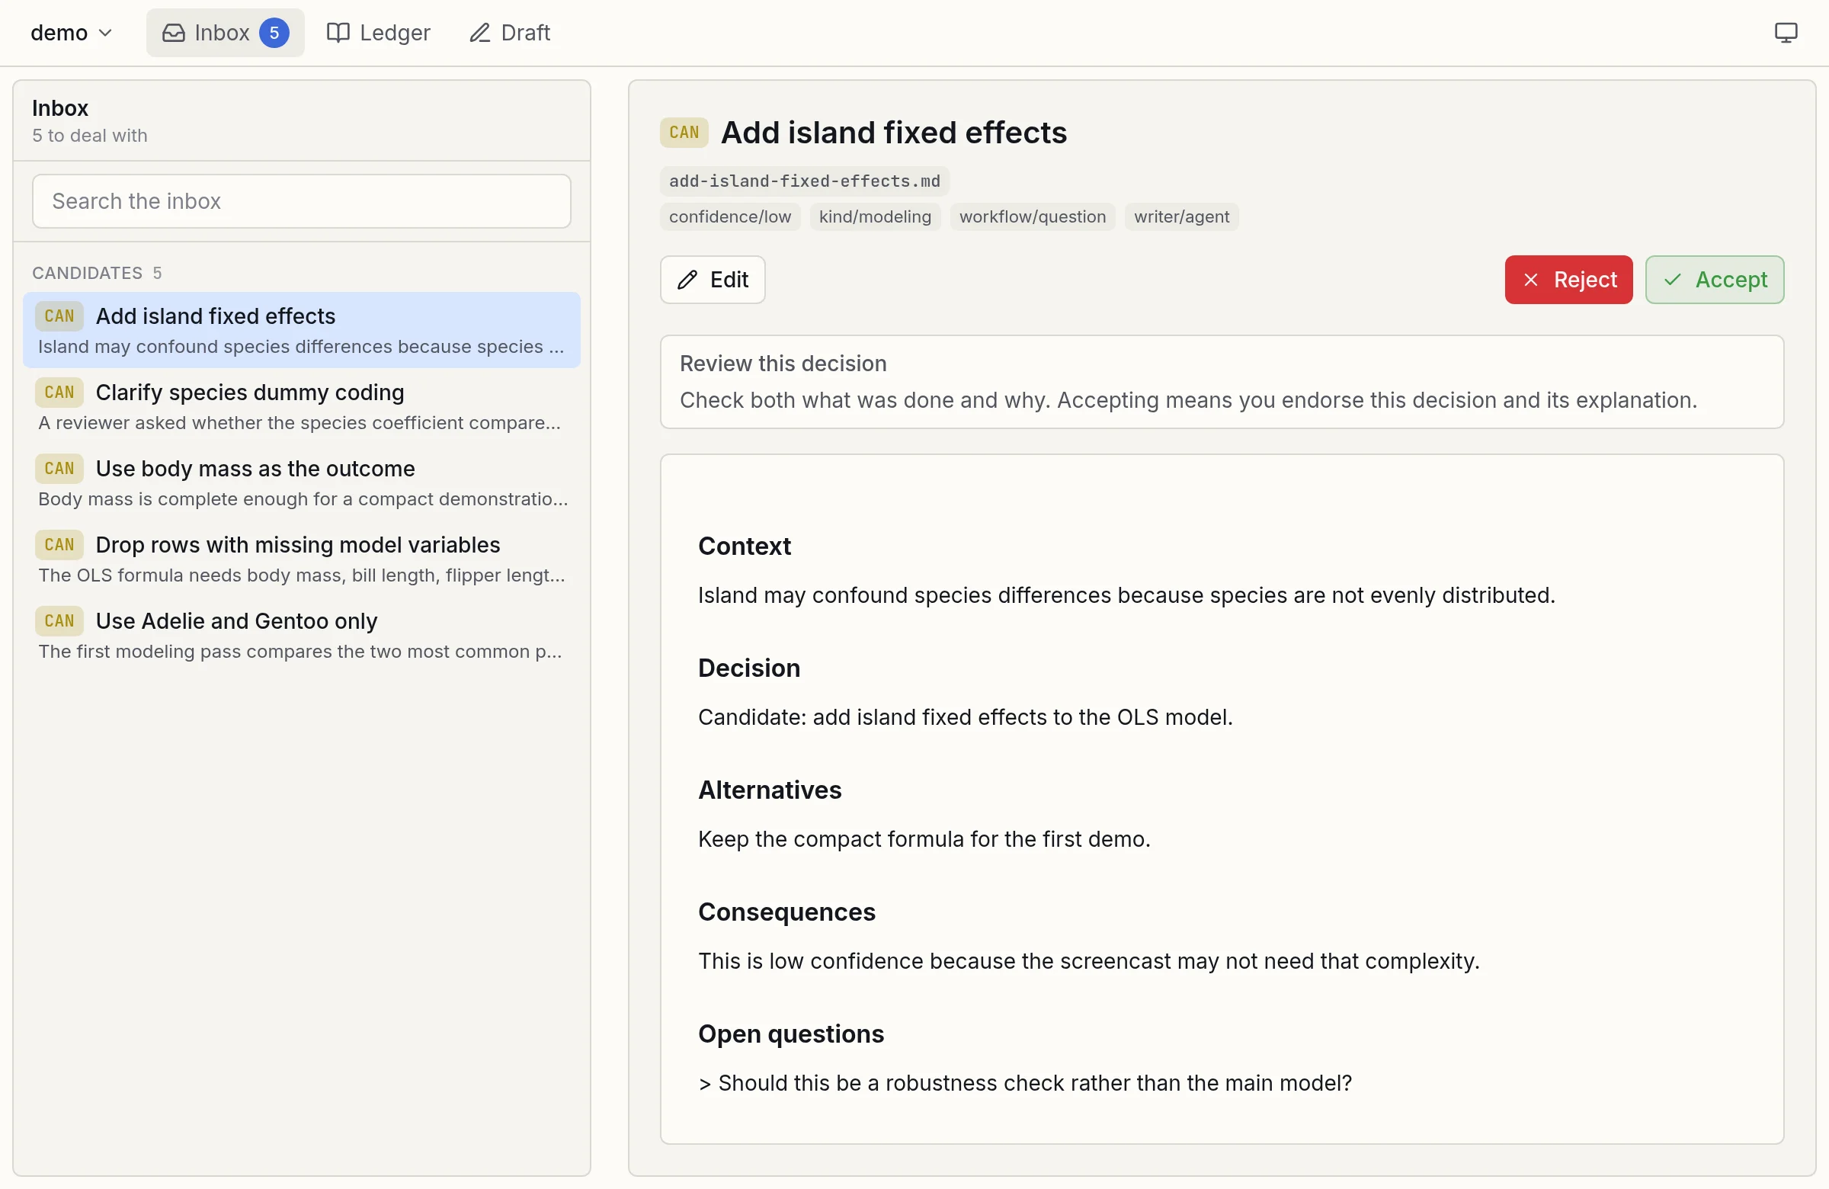This screenshot has width=1829, height=1189.
Task: Select Use body mass as the outcome candidate
Action: coord(301,482)
